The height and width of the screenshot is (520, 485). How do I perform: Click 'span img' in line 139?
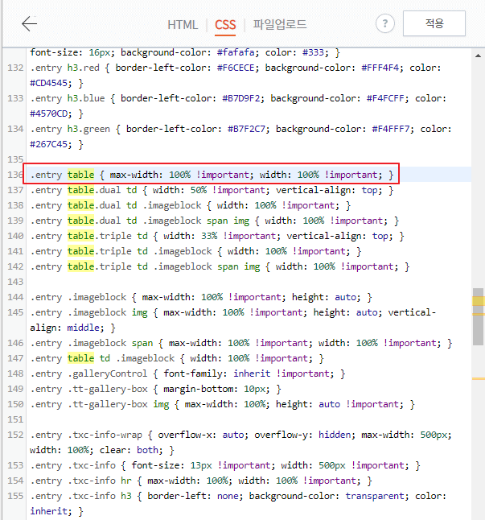(228, 221)
